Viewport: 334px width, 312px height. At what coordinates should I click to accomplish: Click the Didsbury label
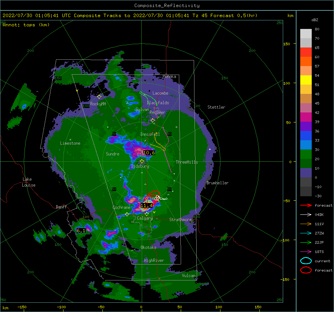(x=140, y=166)
